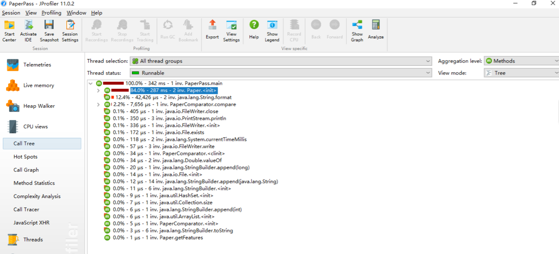Screen dimensions: 559x254
Task: Select the StringBuilder.toString row
Action: click(169, 231)
